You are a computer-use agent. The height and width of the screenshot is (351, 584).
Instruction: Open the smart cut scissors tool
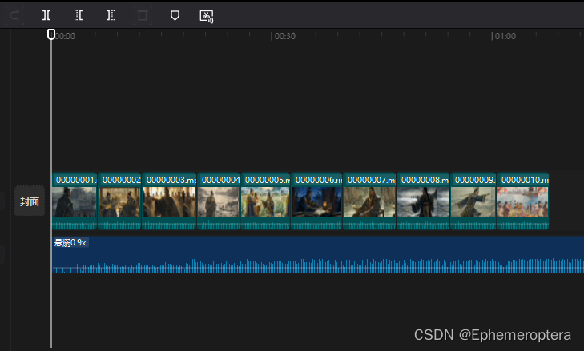click(x=207, y=16)
